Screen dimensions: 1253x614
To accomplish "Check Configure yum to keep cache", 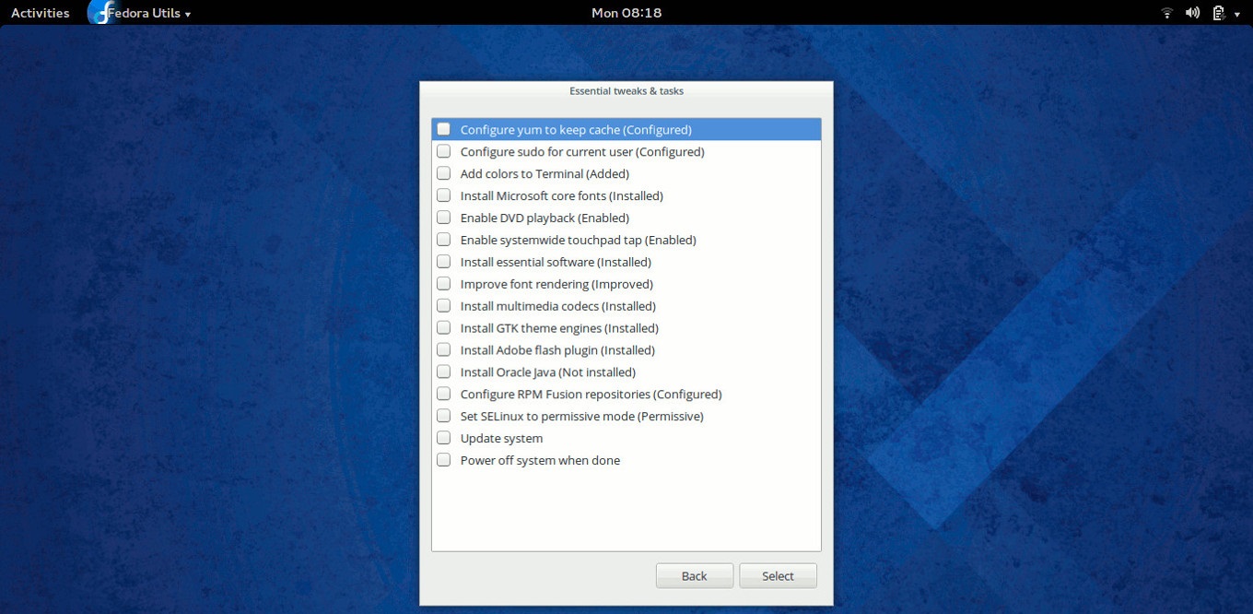I will [443, 129].
